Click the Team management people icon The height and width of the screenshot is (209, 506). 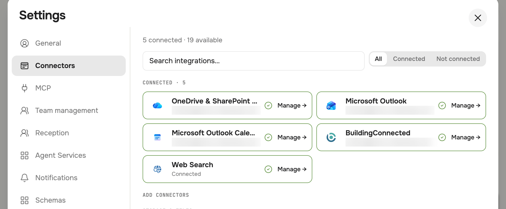(x=25, y=111)
